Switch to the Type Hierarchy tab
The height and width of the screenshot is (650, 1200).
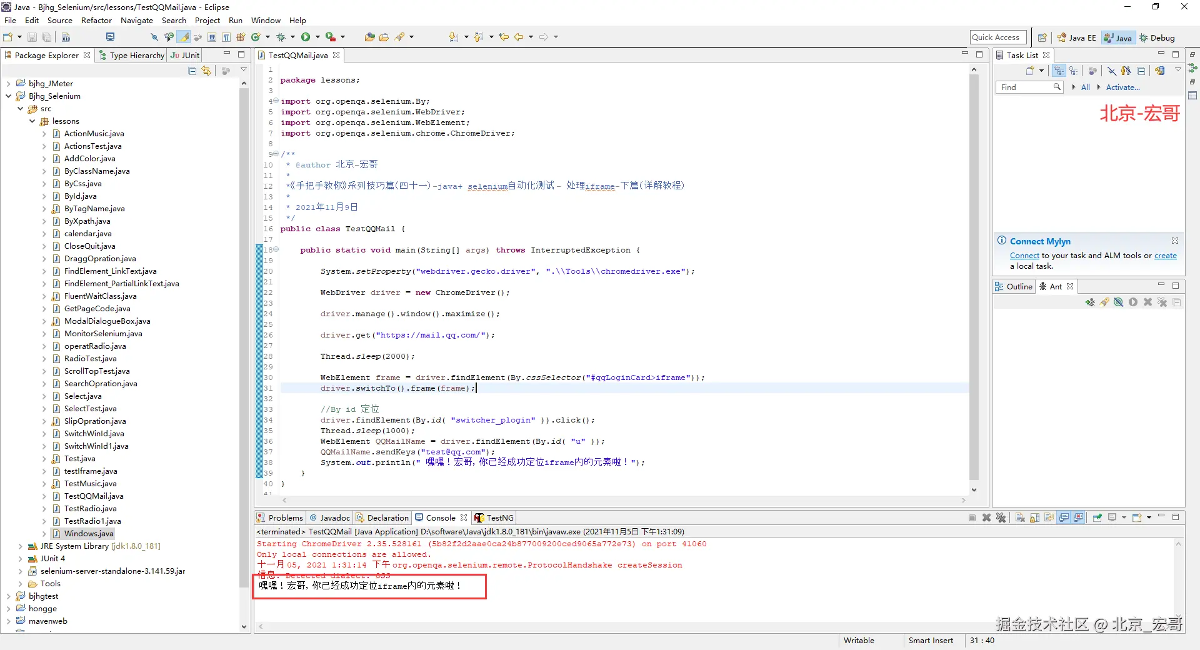pos(131,56)
